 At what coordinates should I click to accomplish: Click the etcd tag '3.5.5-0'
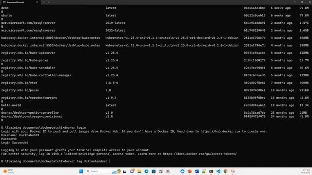[x=112, y=83]
